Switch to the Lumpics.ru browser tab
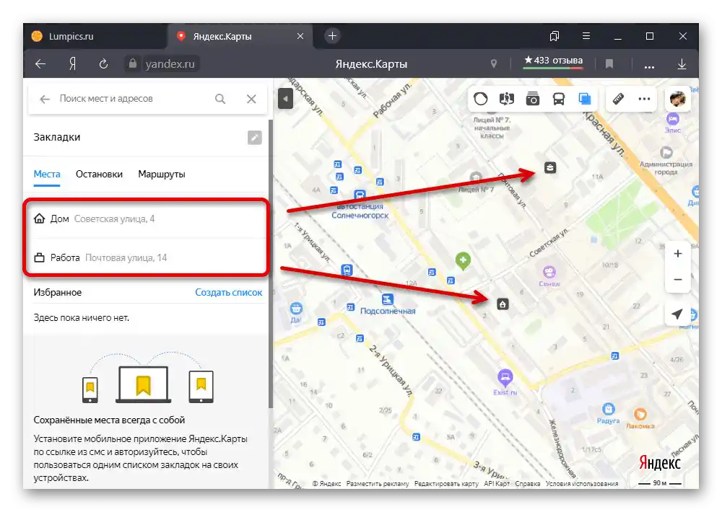 pos(95,36)
